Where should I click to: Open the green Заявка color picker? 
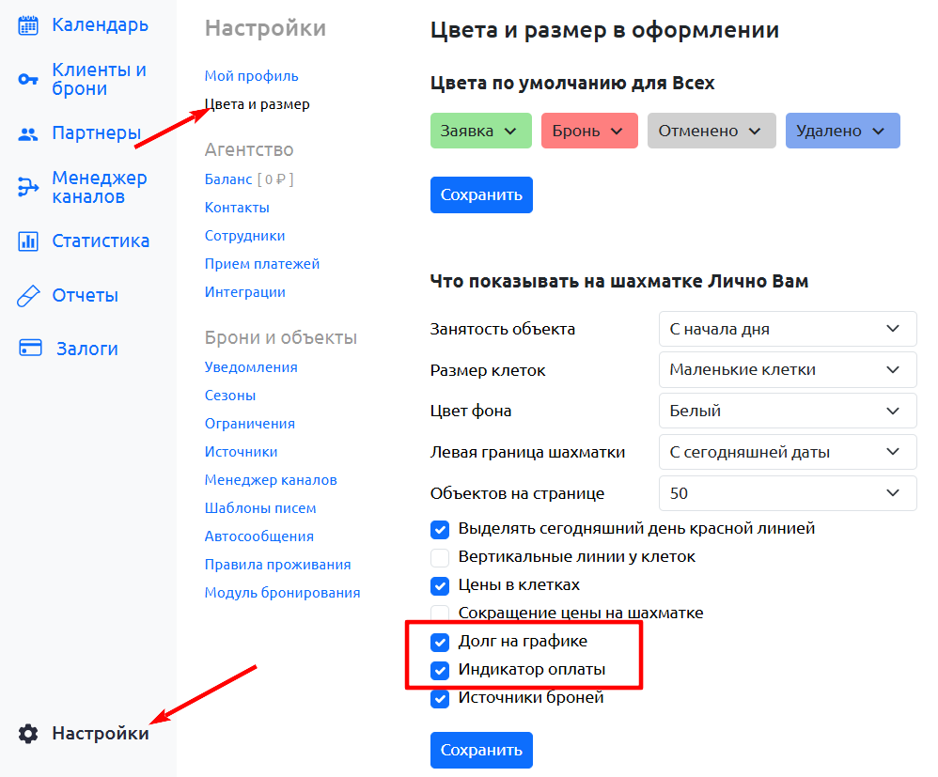coord(481,131)
